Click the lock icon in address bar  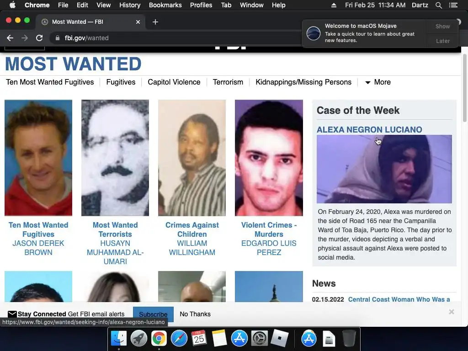(57, 38)
